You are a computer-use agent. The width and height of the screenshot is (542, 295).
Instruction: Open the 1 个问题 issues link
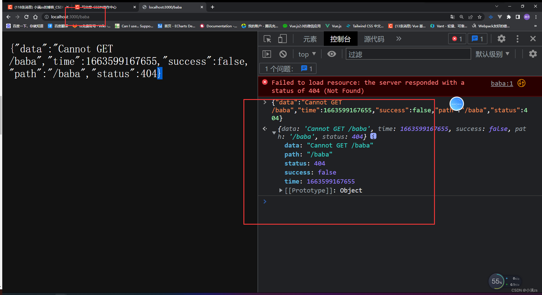(x=288, y=68)
